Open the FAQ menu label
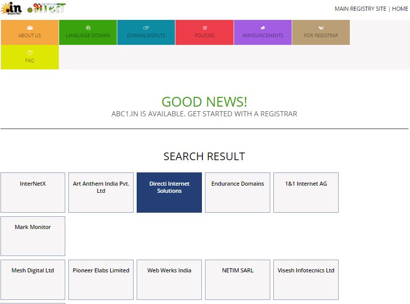The image size is (410, 304). click(x=30, y=60)
